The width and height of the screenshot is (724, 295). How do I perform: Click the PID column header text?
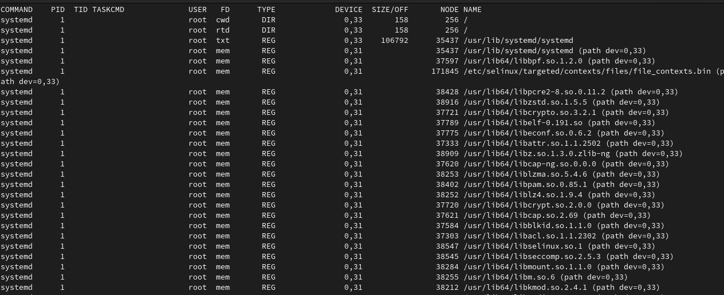point(58,10)
